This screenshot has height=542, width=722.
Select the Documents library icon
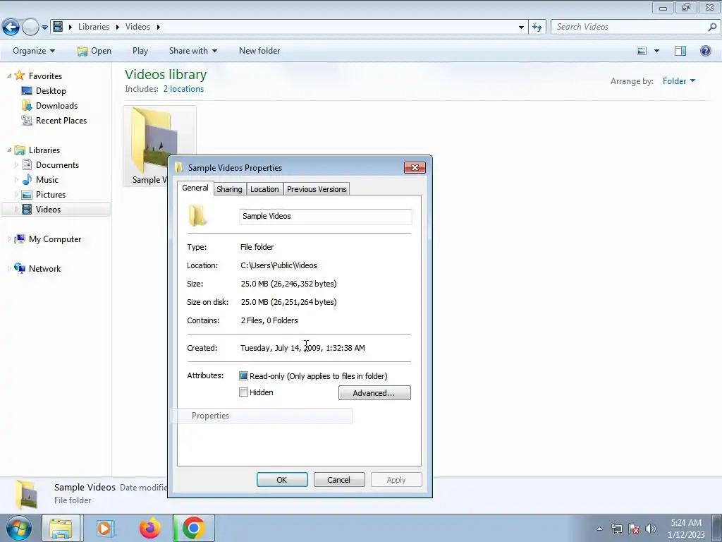coord(27,165)
